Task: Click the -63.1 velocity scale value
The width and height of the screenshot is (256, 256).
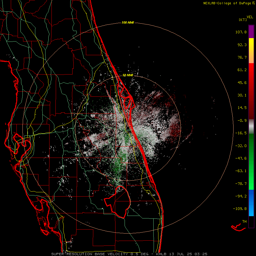Action: tap(241, 171)
